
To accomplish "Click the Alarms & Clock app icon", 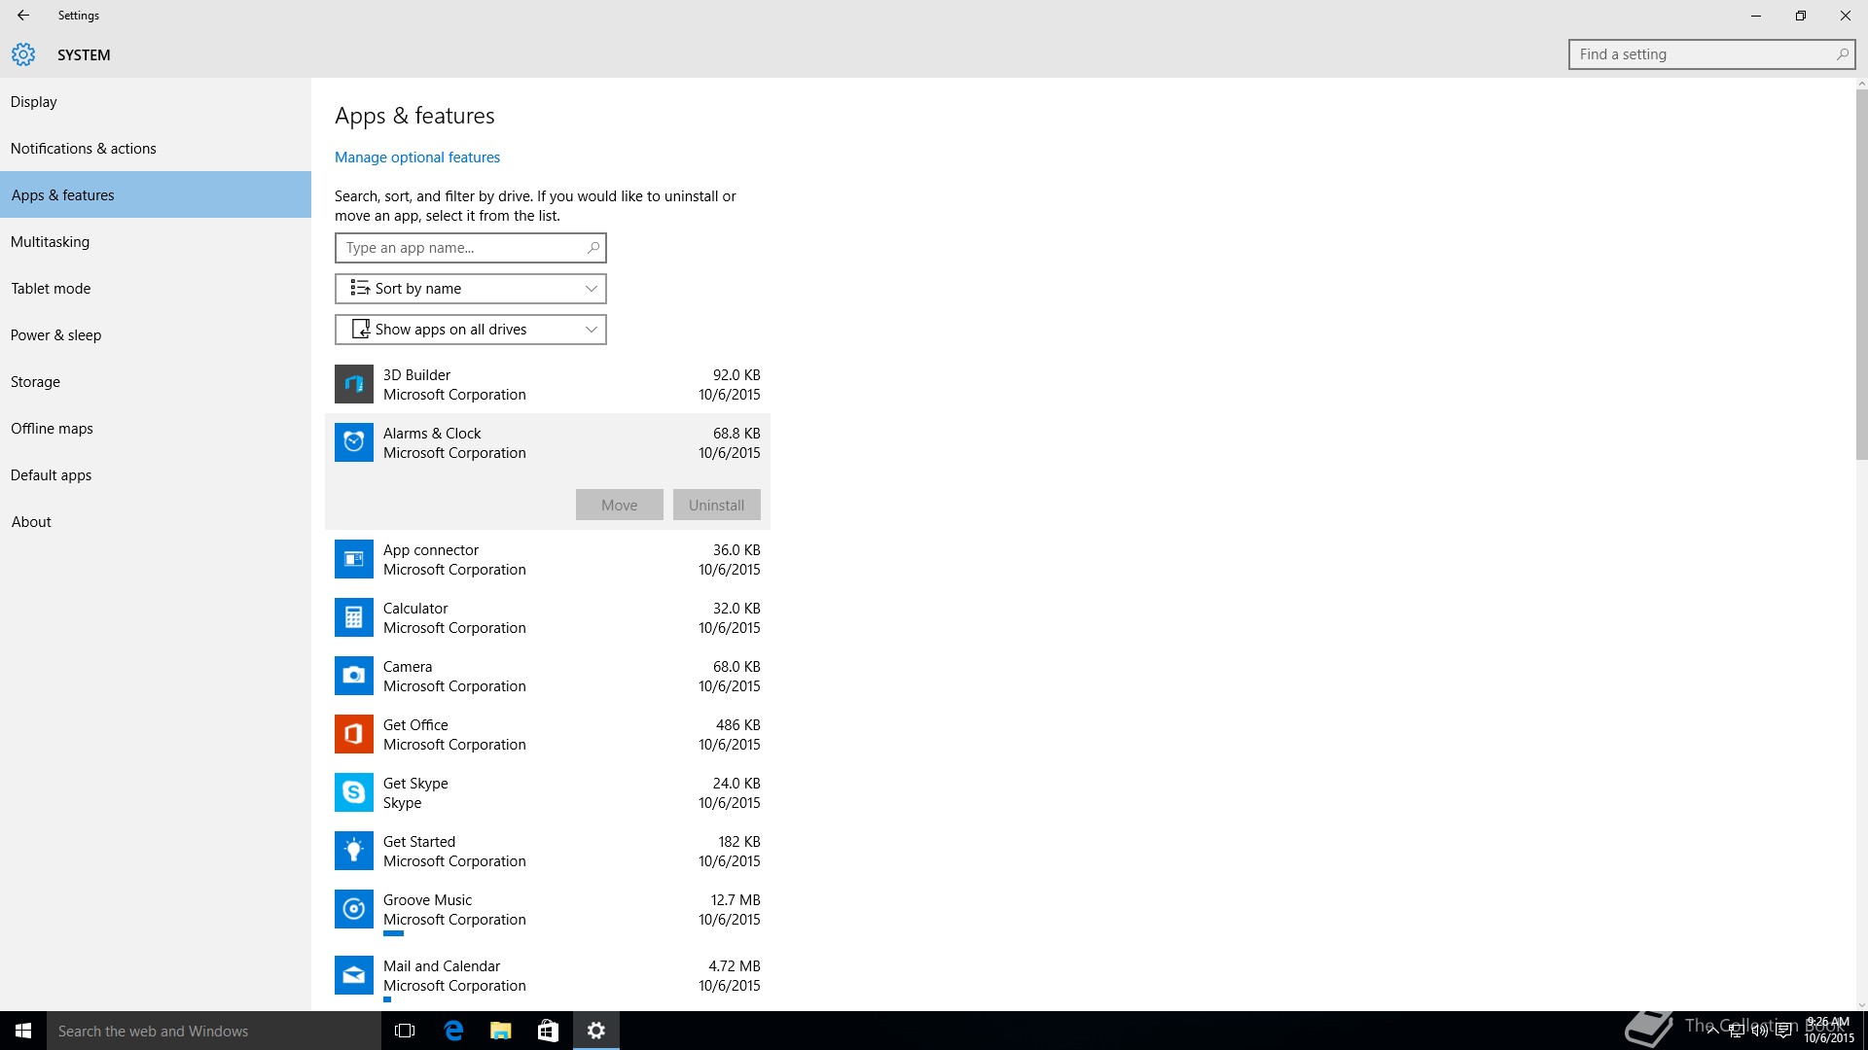I will coord(354,442).
